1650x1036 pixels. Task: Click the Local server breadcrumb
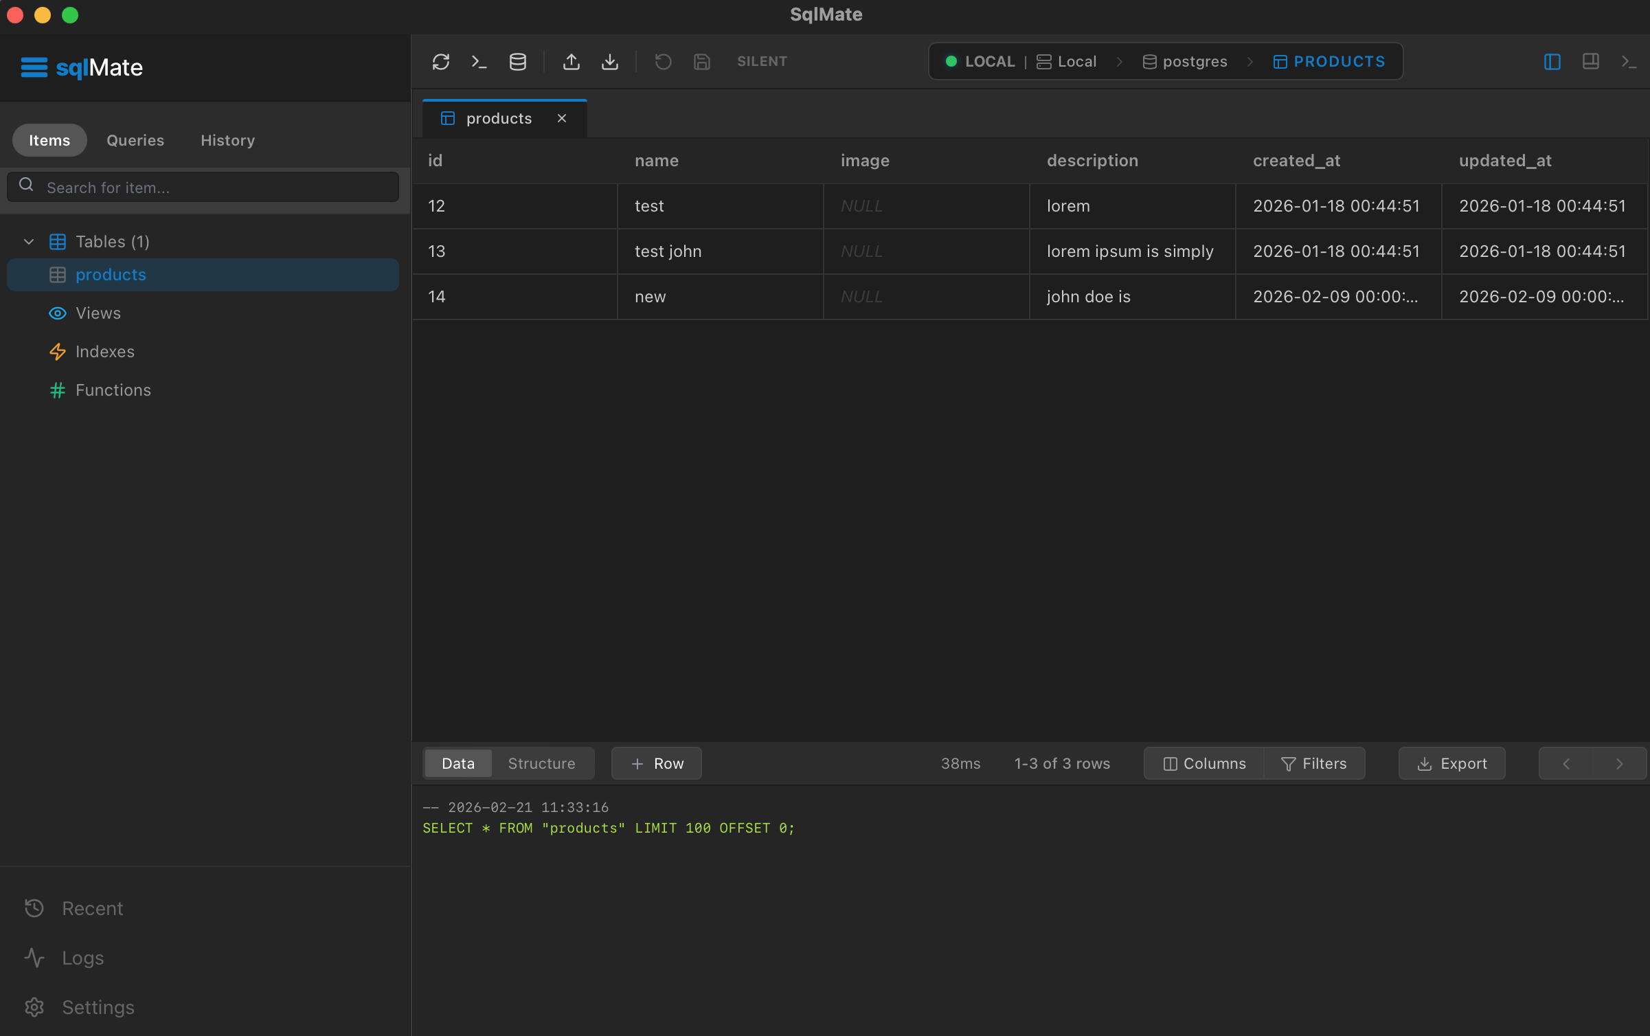tap(1066, 62)
